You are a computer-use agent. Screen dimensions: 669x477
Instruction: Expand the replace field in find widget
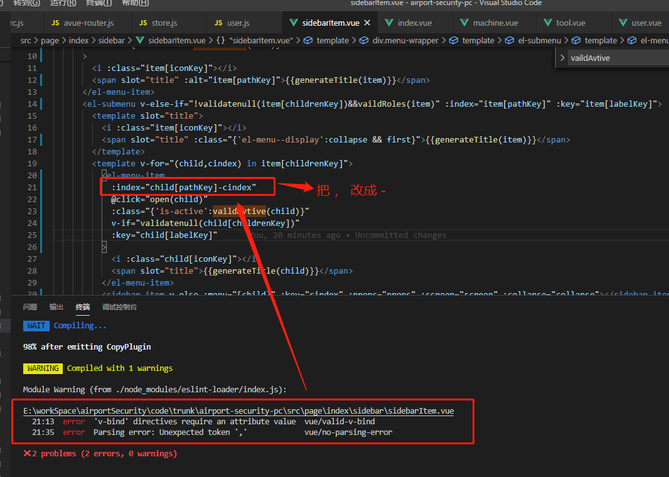tap(562, 58)
